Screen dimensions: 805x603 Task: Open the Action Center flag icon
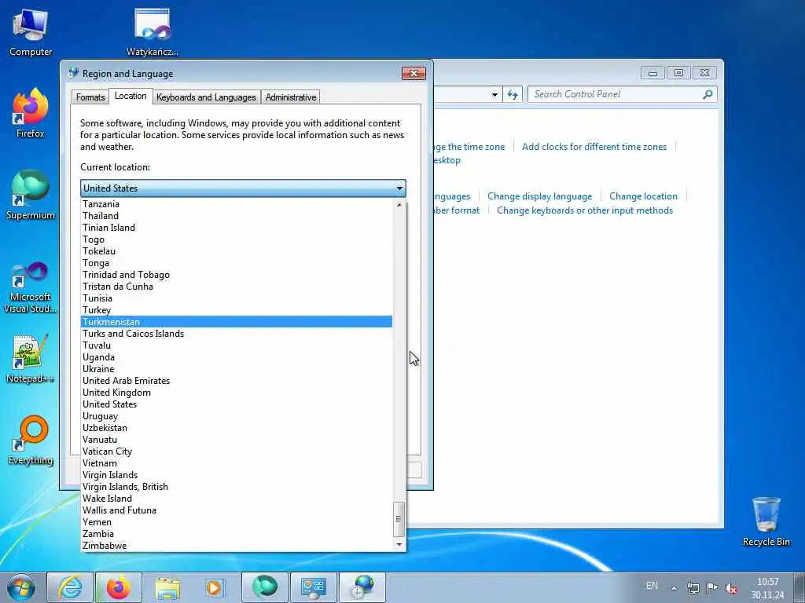[x=711, y=588]
